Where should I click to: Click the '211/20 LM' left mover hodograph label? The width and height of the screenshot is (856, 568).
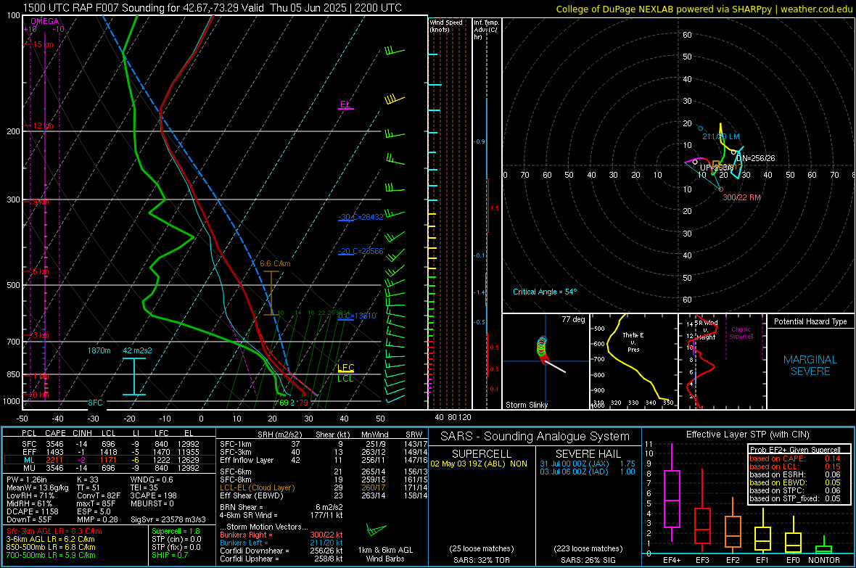pos(721,136)
